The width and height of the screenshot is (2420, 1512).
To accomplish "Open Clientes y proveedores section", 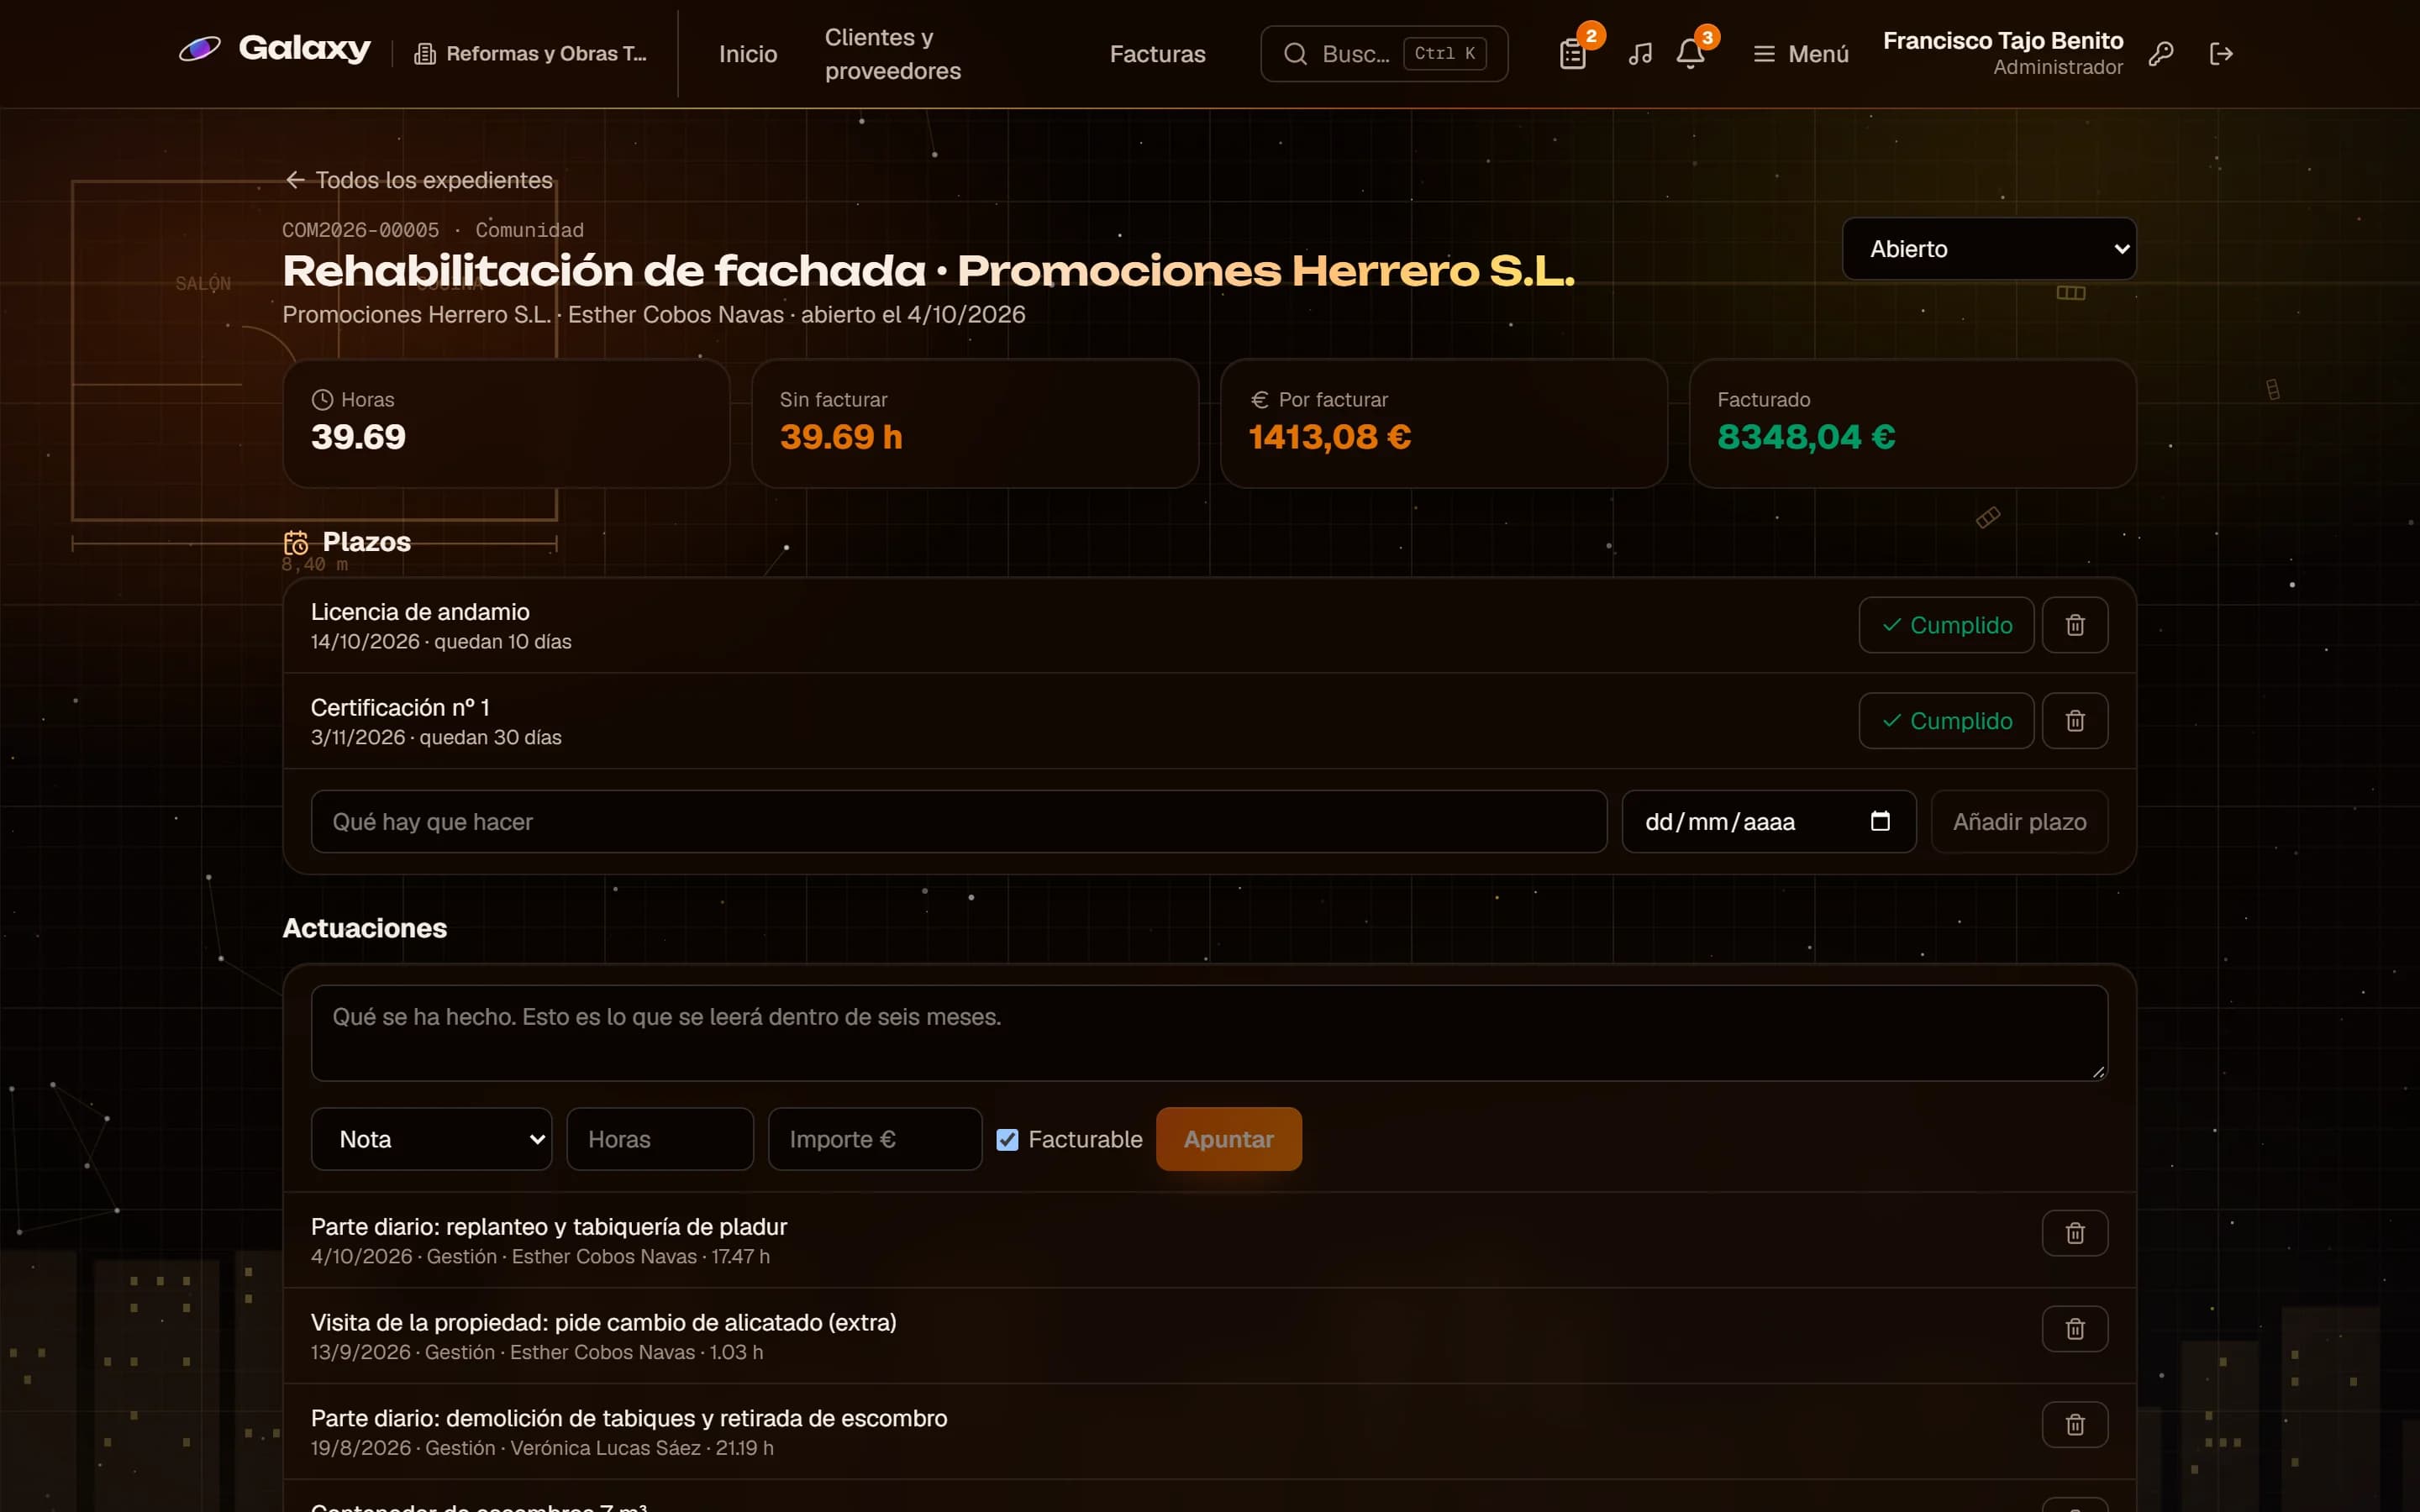I will click(x=893, y=54).
